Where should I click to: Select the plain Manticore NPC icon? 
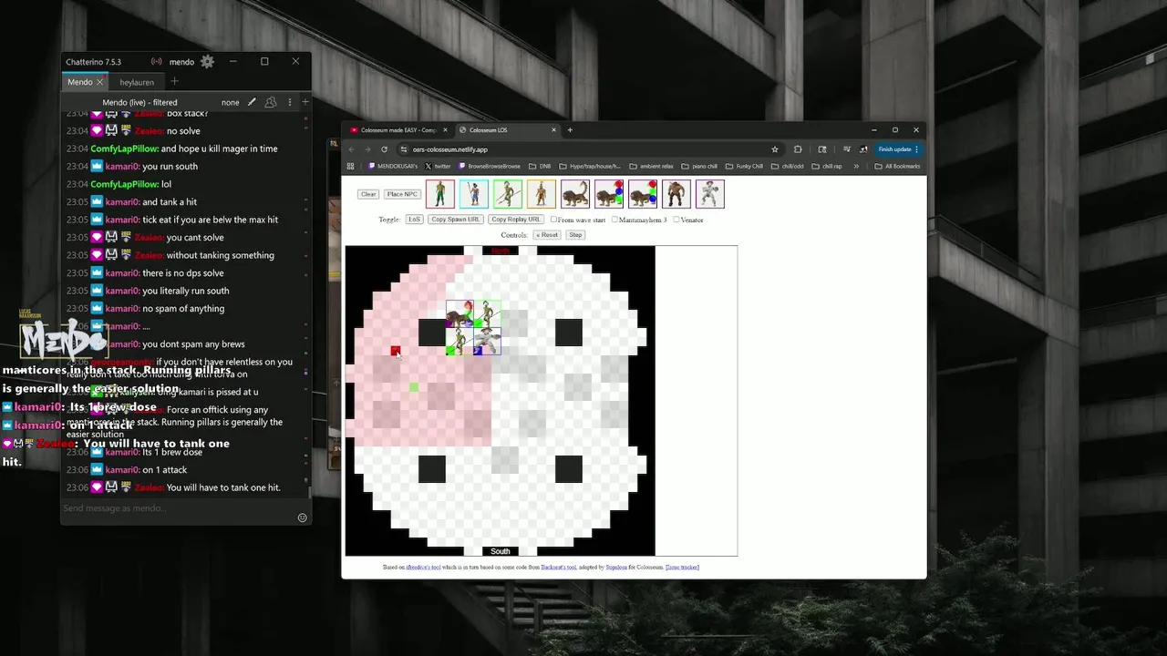click(x=575, y=194)
